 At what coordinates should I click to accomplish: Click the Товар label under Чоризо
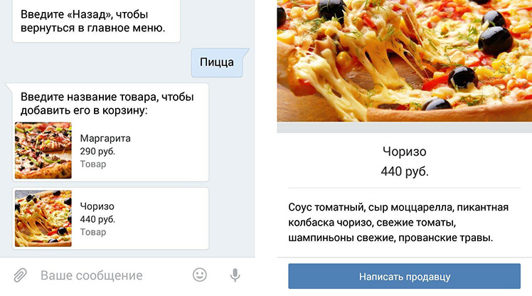tap(93, 232)
